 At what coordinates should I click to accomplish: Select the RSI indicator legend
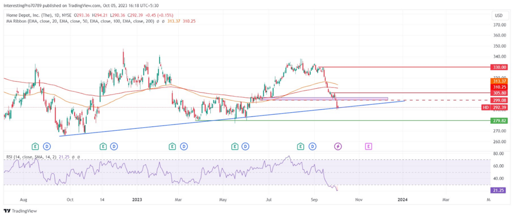[31, 157]
